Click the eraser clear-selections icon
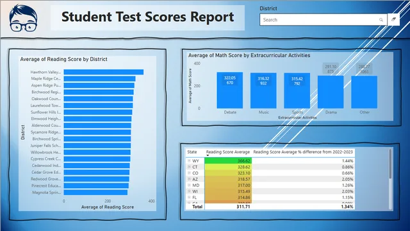Screen dimensions: 410x231 click(393, 19)
